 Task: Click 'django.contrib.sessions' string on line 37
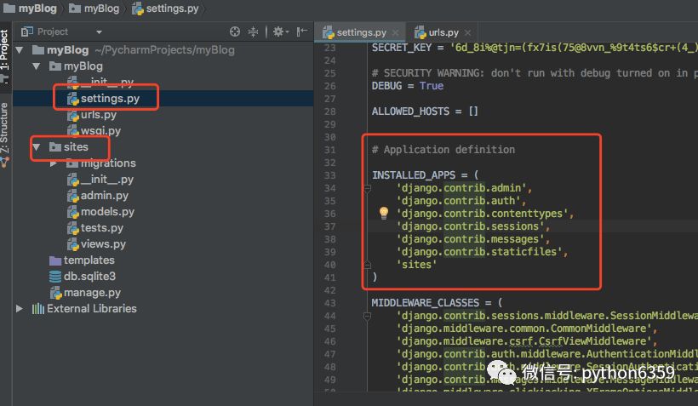click(x=470, y=226)
